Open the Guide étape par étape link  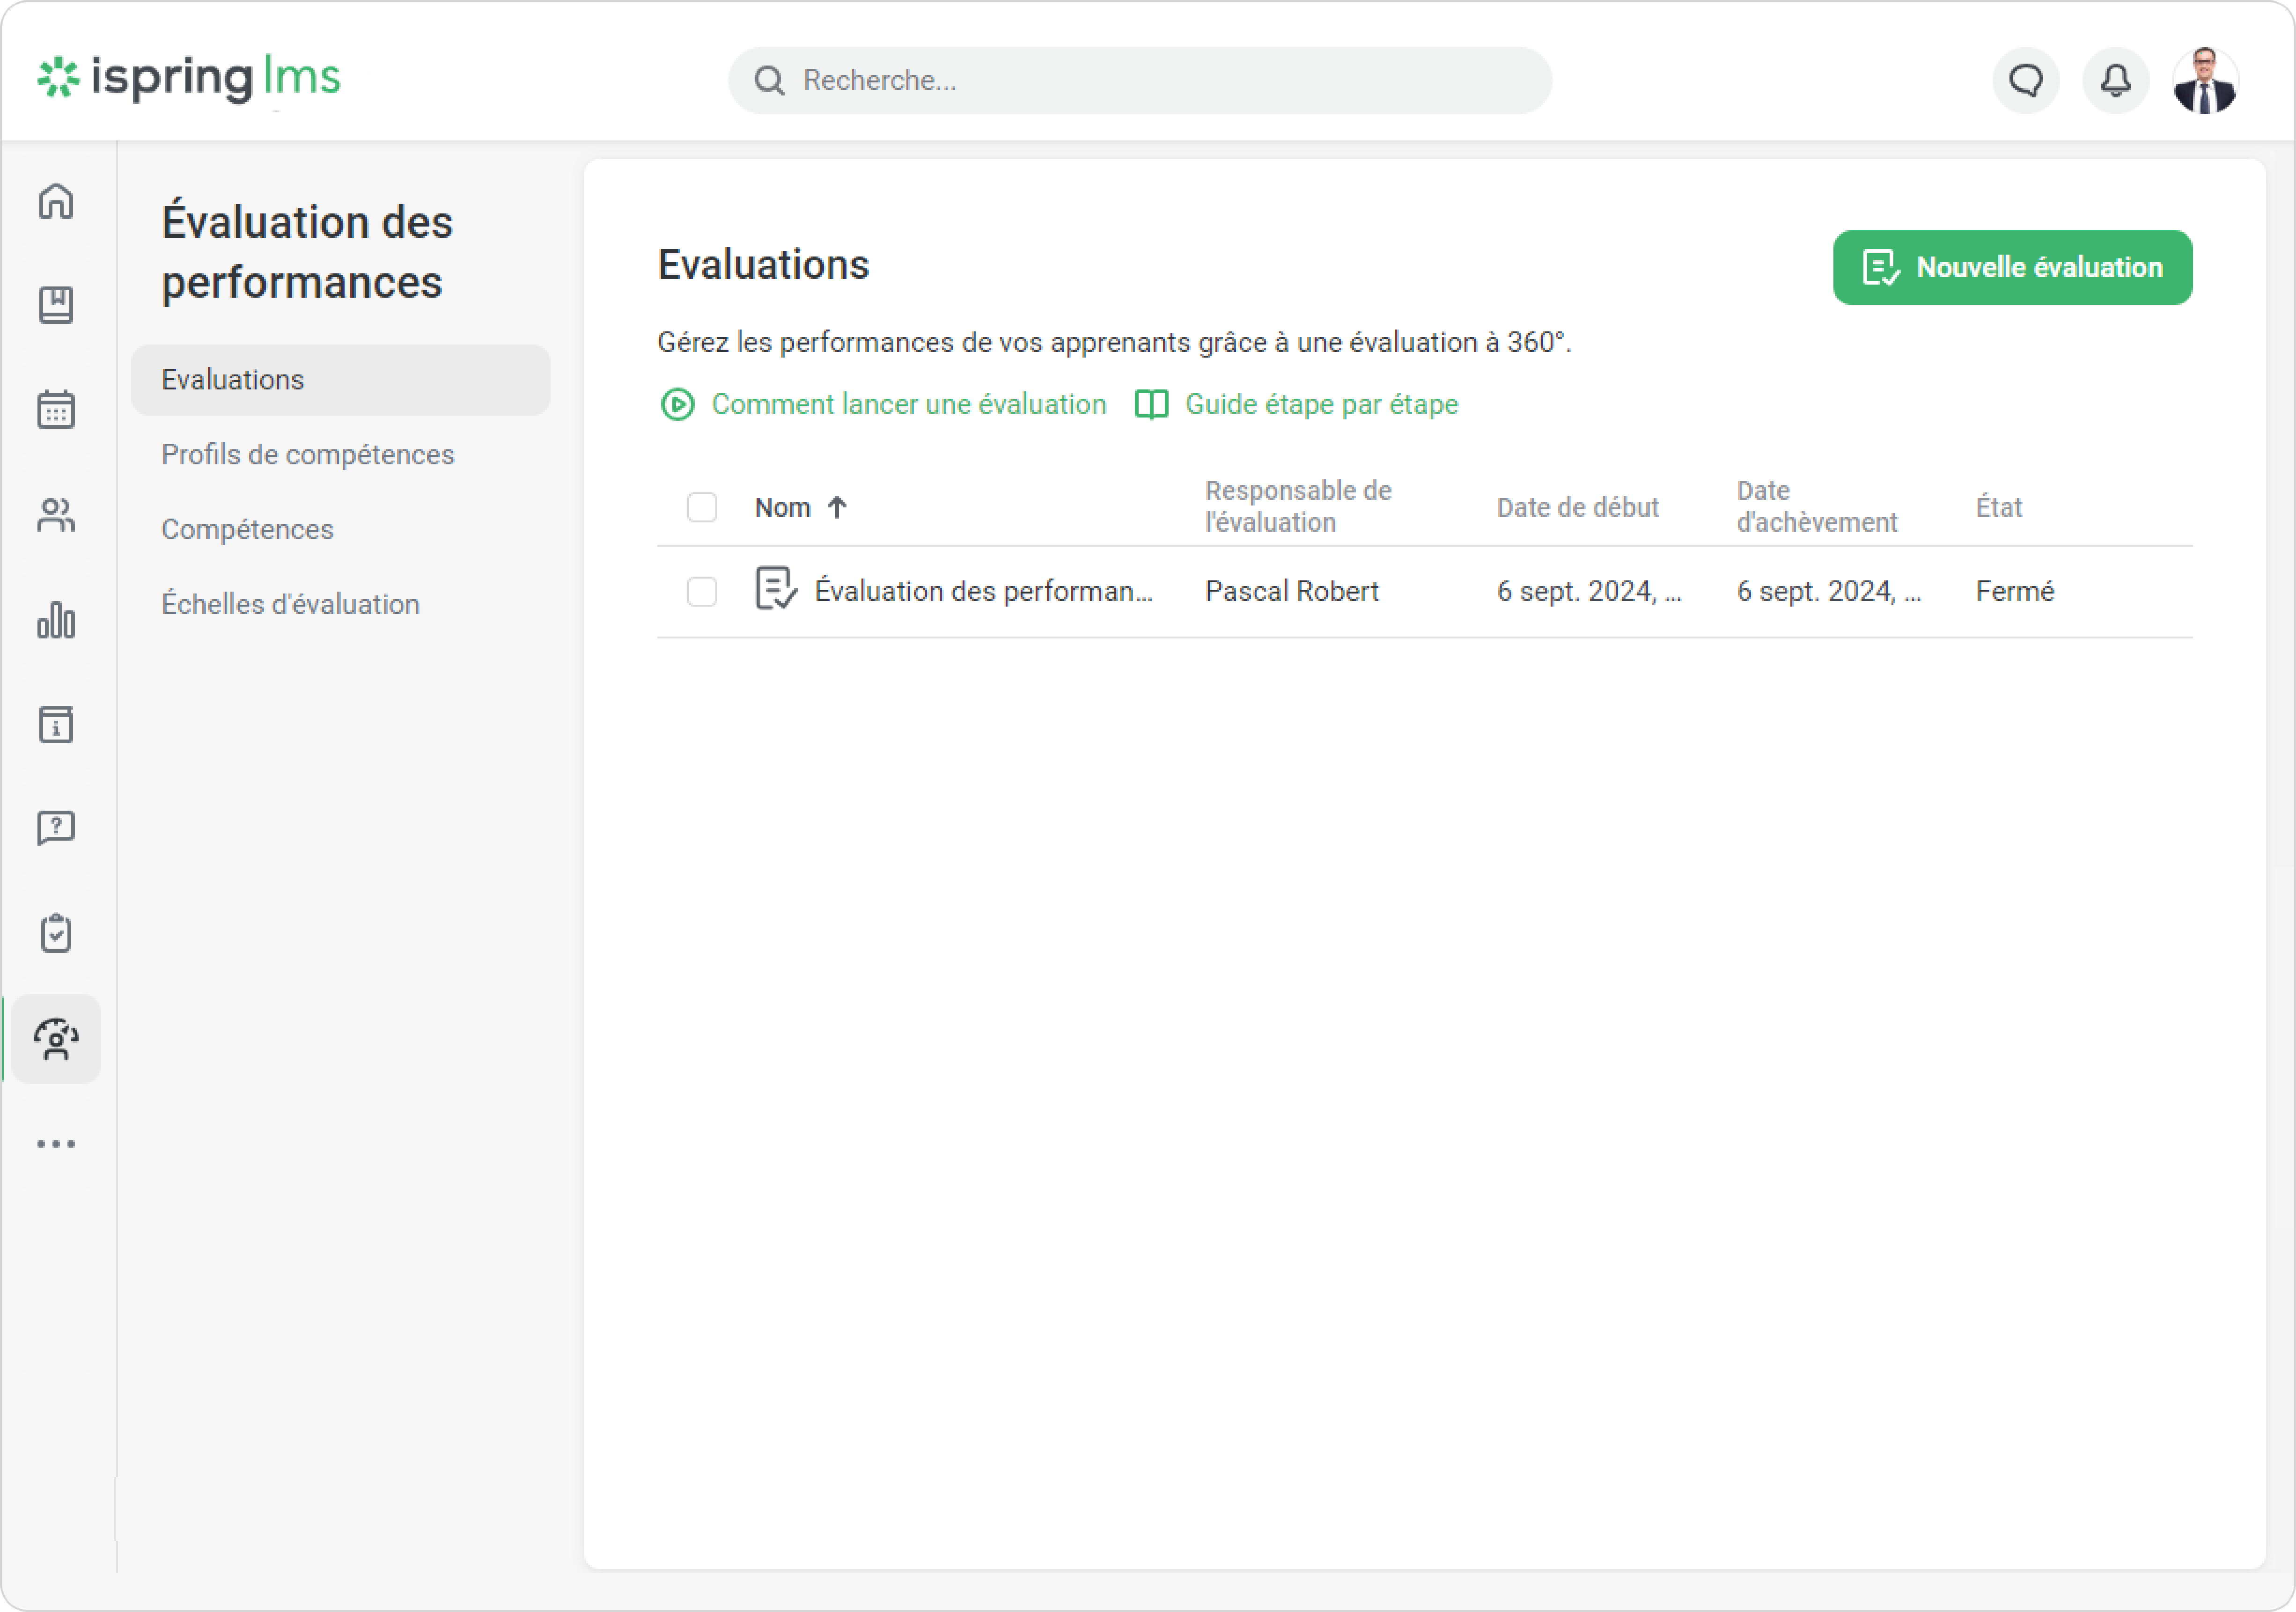1321,405
